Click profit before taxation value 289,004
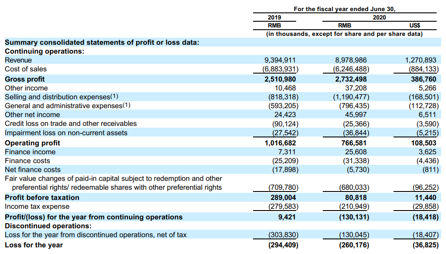 [x=283, y=197]
